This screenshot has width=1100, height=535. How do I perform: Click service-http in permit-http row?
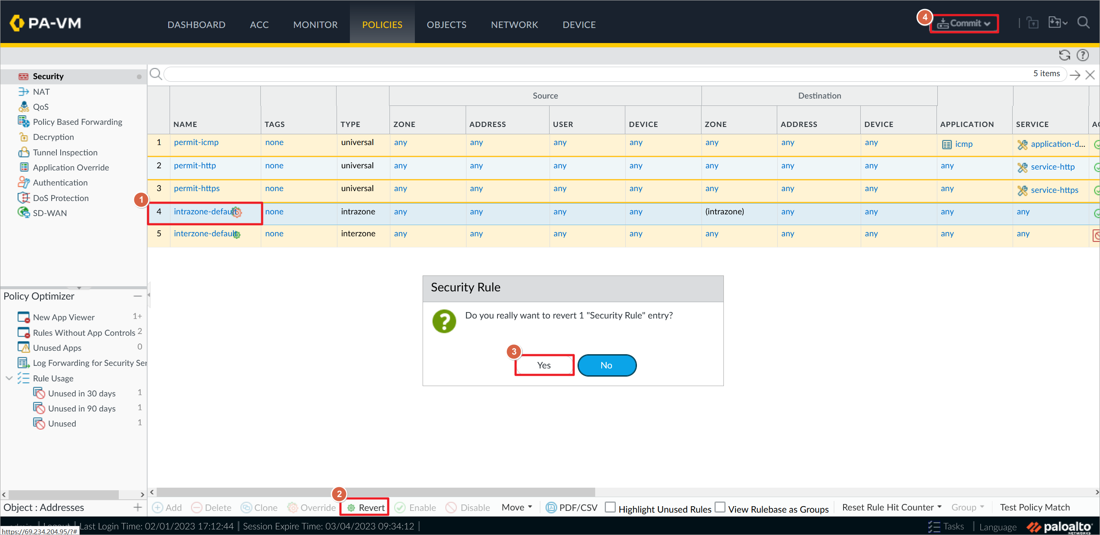click(x=1052, y=167)
